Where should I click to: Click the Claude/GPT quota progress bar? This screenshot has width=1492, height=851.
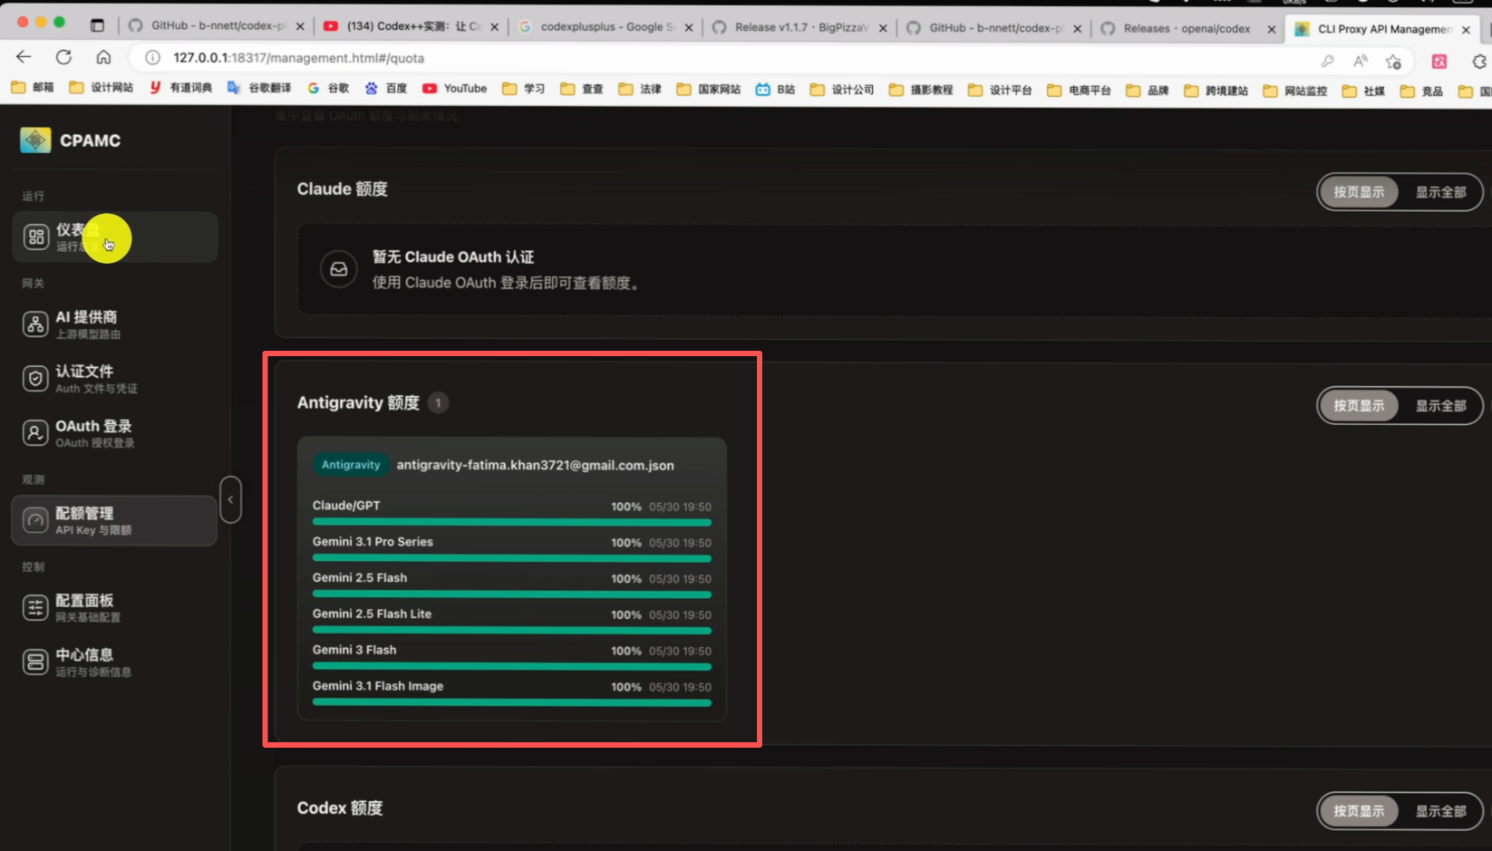(511, 522)
